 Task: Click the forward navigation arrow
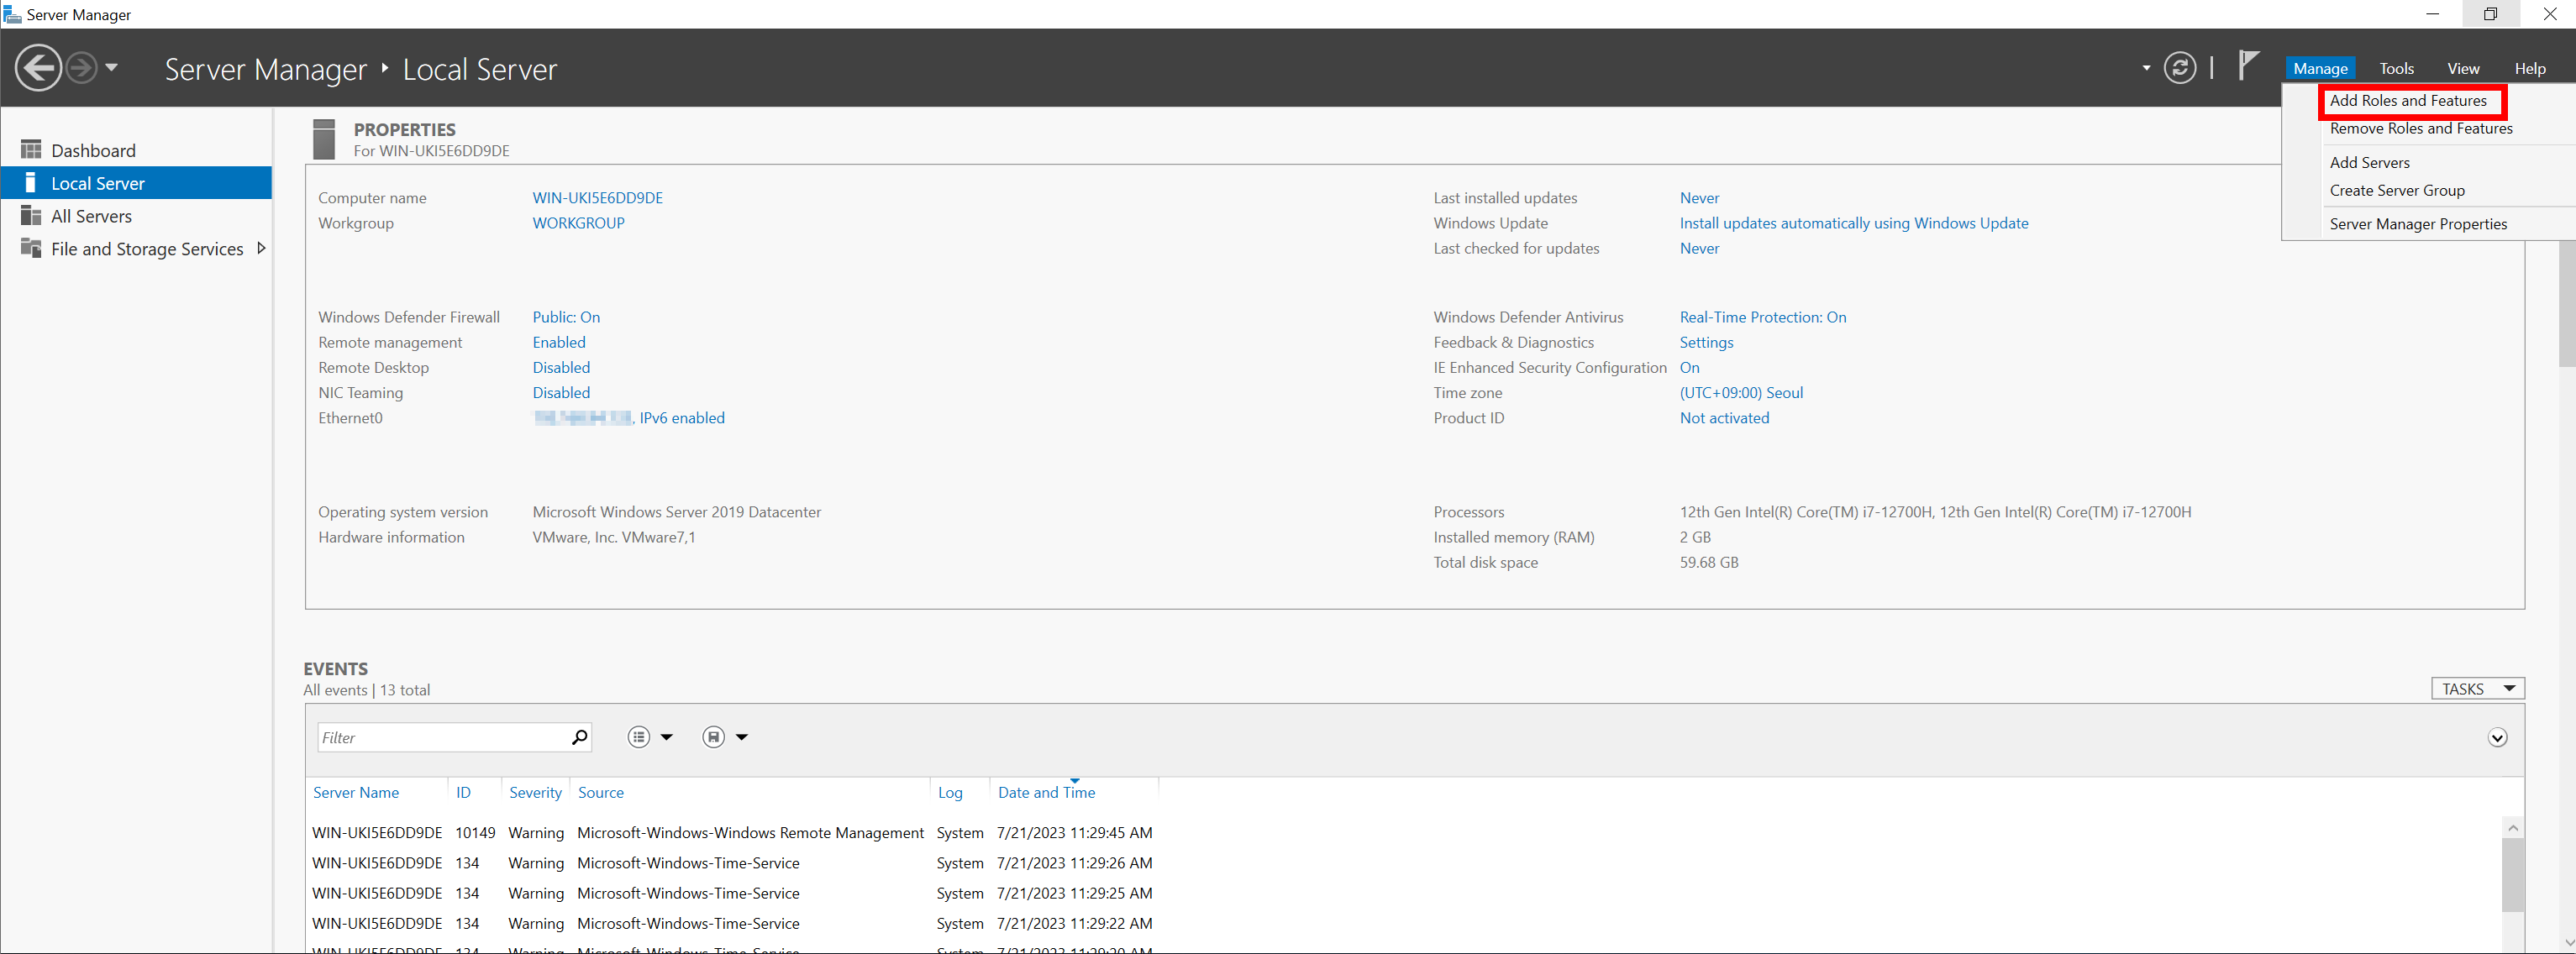(x=81, y=68)
